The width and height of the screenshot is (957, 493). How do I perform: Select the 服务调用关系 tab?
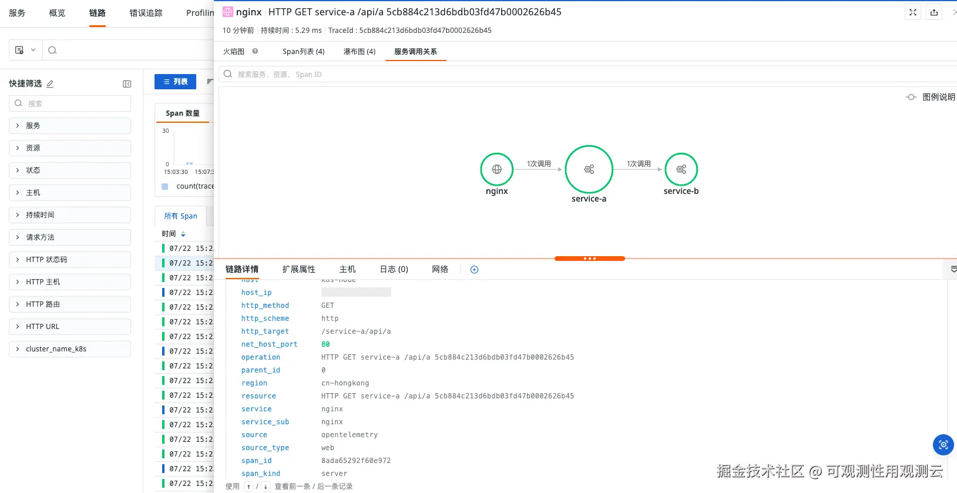(x=415, y=52)
